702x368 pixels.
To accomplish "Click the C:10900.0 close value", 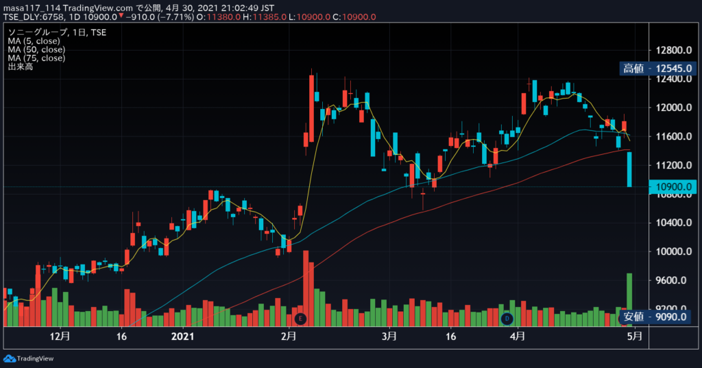I will click(x=354, y=17).
